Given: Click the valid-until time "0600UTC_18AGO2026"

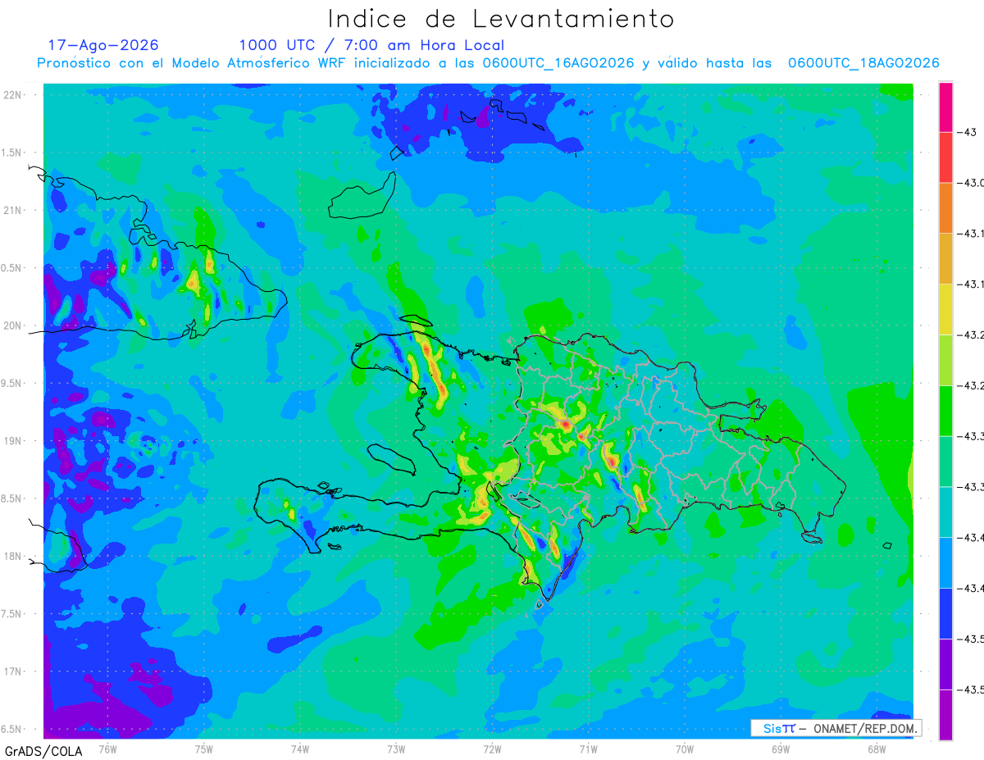Looking at the screenshot, I should pos(863,63).
